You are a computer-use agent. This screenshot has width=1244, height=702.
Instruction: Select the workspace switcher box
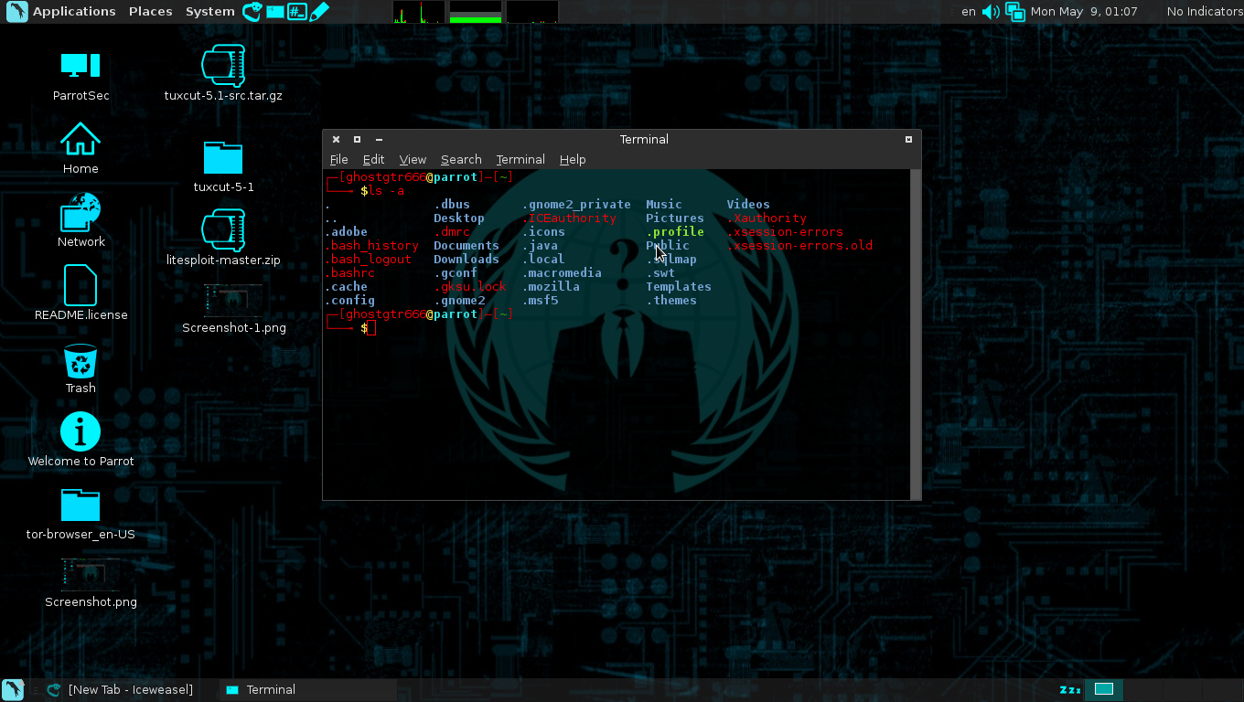1104,689
